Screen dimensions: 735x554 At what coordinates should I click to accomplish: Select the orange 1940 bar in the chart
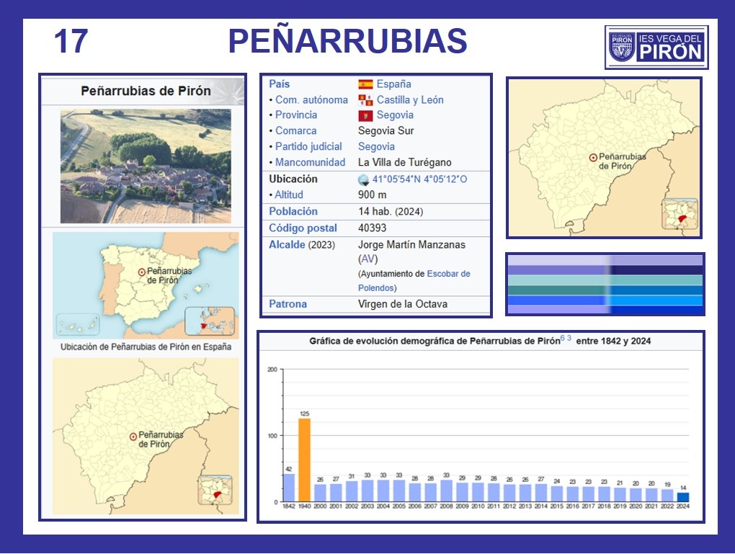pyautogui.click(x=304, y=460)
